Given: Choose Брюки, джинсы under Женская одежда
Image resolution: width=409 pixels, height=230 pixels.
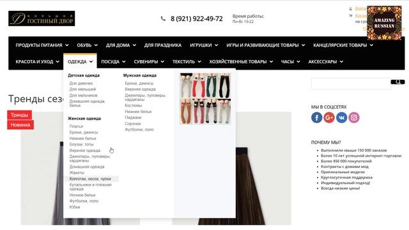Looking at the screenshot, I should [x=84, y=132].
